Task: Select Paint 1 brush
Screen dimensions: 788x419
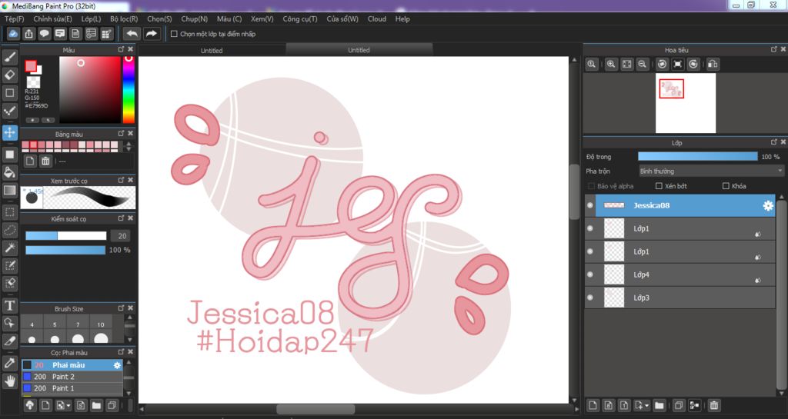Action: pyautogui.click(x=72, y=388)
